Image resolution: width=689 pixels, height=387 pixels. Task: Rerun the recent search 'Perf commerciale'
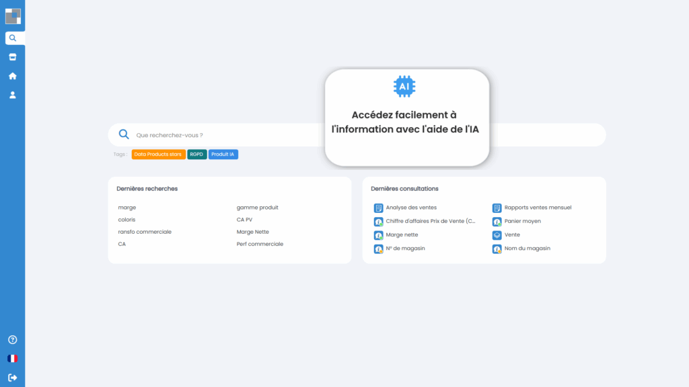click(x=260, y=244)
